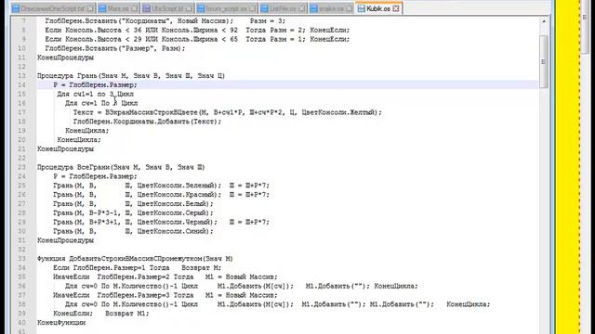This screenshot has height=334, width=595.
Task: Click line number 33 in the margin
Action: [x=21, y=259]
